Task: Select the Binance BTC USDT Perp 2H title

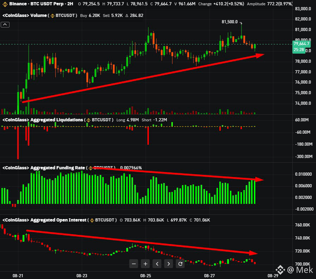Action: tap(41, 4)
